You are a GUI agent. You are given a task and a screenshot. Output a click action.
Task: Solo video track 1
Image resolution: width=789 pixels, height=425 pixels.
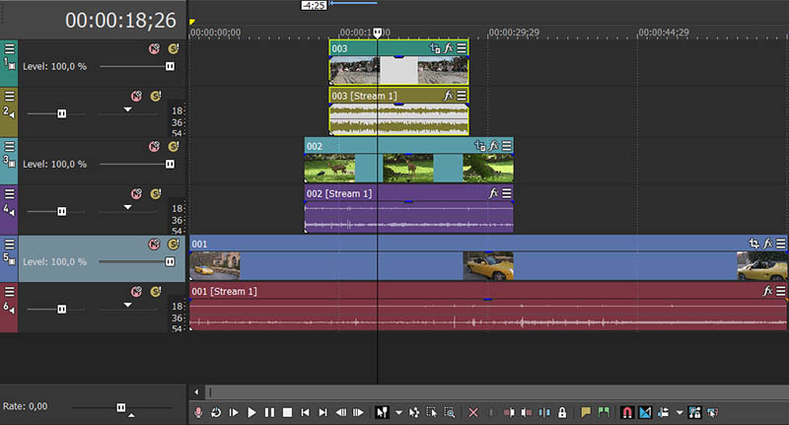(x=174, y=48)
